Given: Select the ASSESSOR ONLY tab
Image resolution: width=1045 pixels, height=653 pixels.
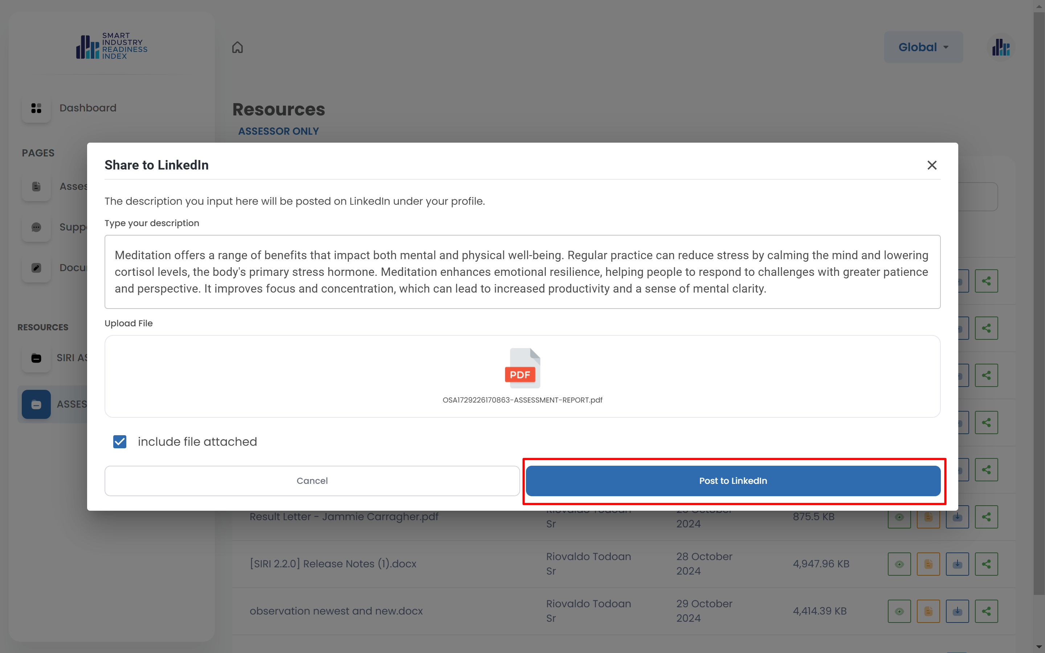Looking at the screenshot, I should click(x=278, y=131).
